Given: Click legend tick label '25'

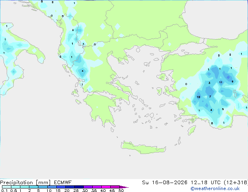Looking at the screenshot, I should coord(76,190).
